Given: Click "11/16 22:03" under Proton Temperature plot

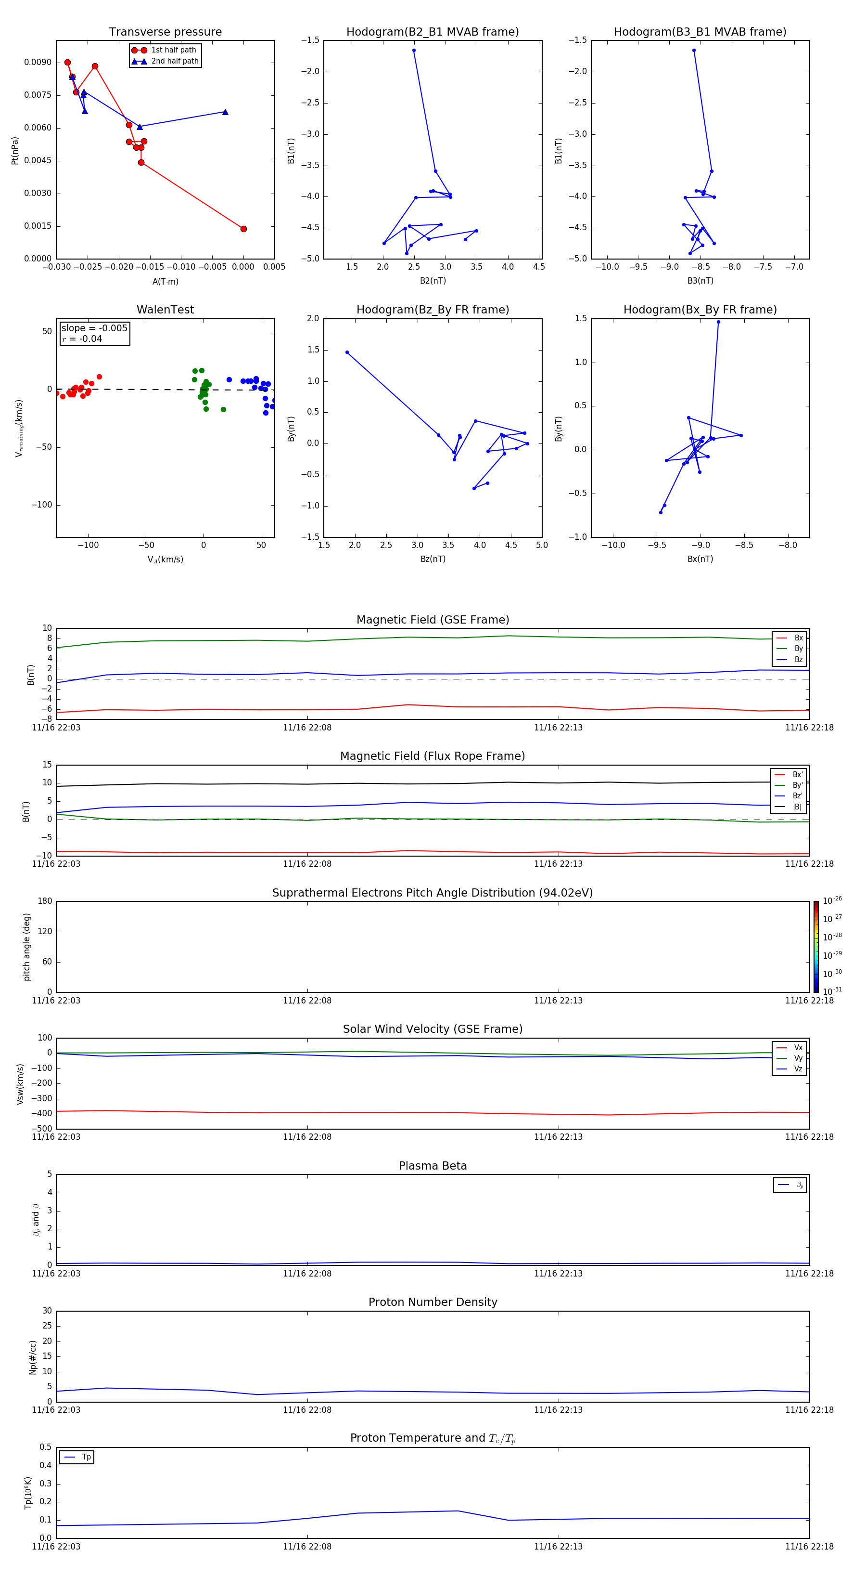Looking at the screenshot, I should [56, 1547].
